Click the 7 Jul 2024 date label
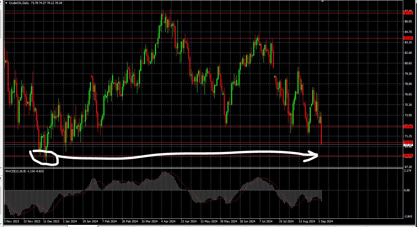Image resolution: width=417 pixels, height=227 pixels. click(x=266, y=221)
